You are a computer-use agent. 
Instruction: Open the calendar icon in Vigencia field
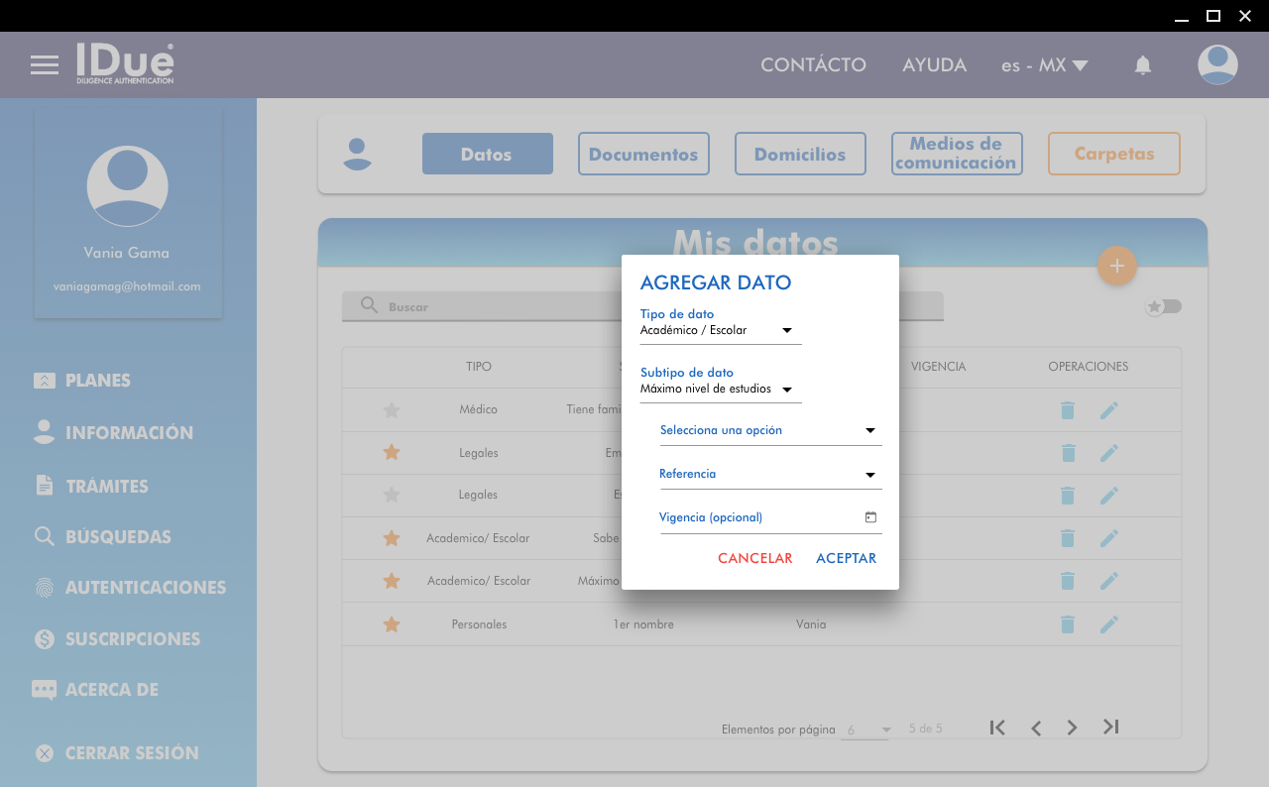coord(870,517)
